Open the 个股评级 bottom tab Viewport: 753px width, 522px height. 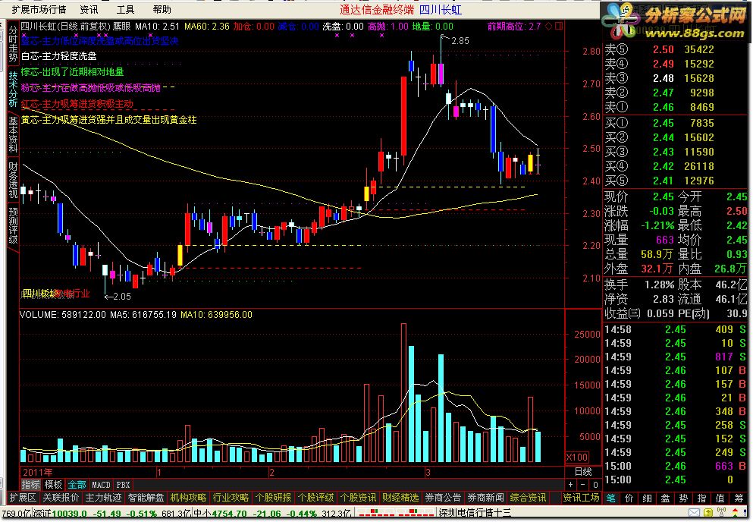[315, 498]
